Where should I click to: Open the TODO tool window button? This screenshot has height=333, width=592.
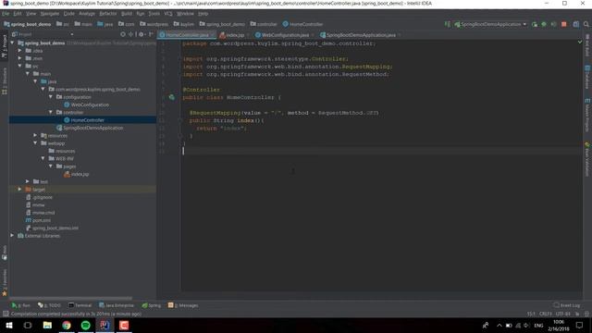(x=49, y=305)
